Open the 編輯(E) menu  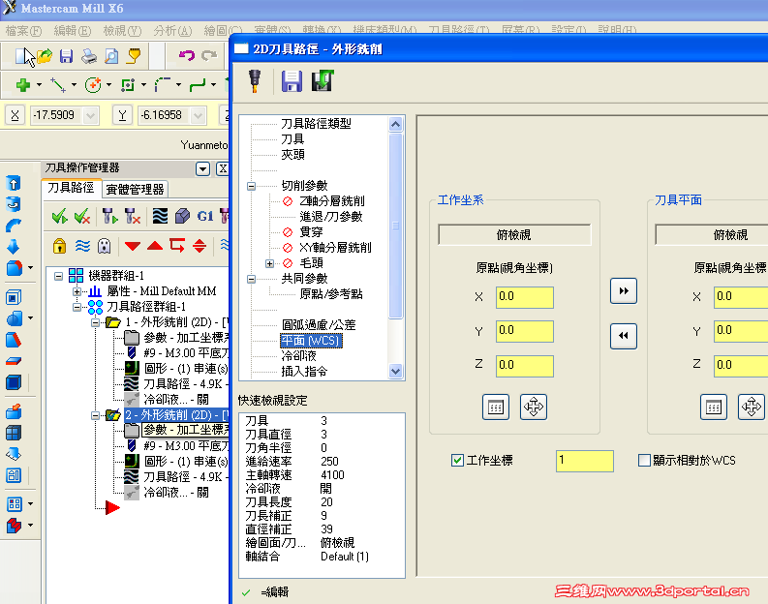[x=73, y=31]
